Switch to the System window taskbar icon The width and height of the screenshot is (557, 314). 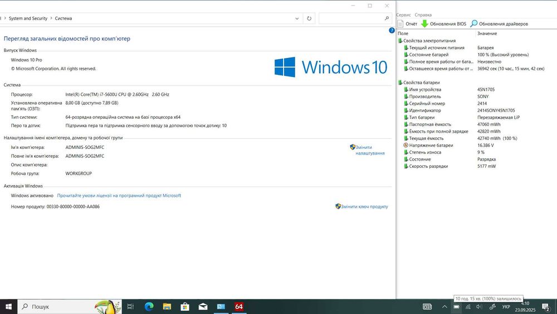click(221, 307)
